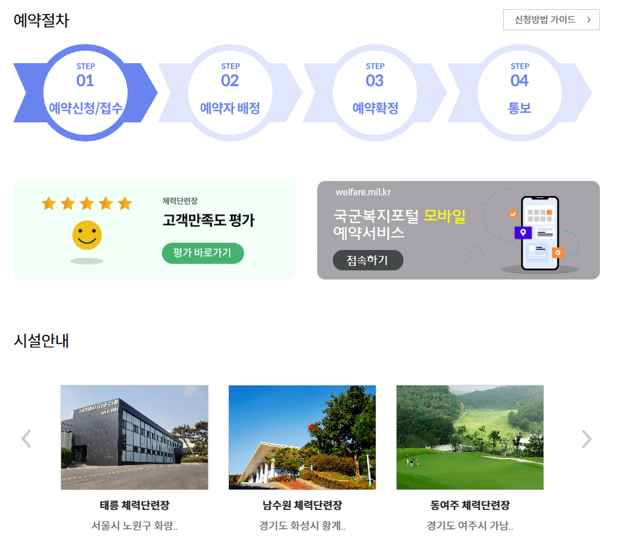This screenshot has width=623, height=550.
Task: Click the five-star rating icons
Action: (x=87, y=203)
